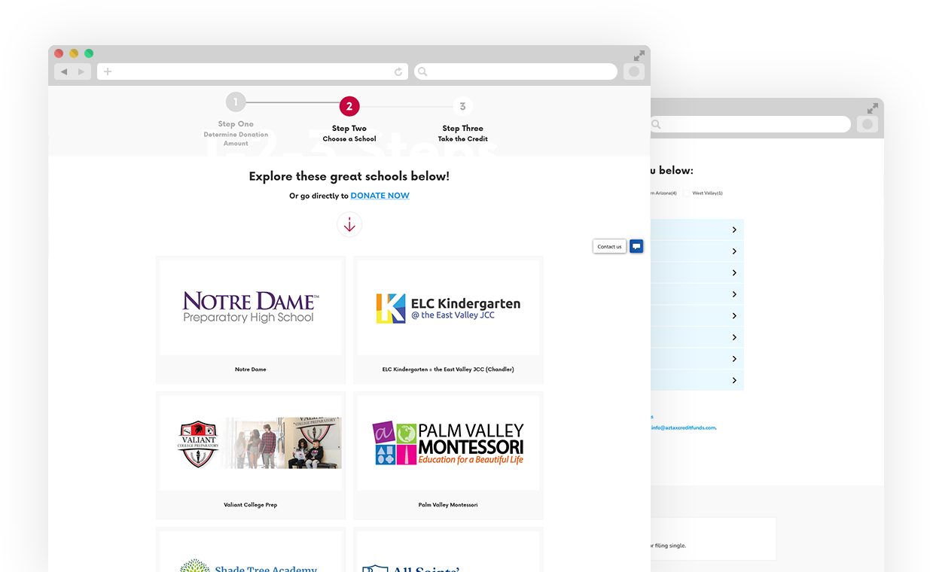
Task: Expand the first blue list row chevron
Action: [x=734, y=230]
